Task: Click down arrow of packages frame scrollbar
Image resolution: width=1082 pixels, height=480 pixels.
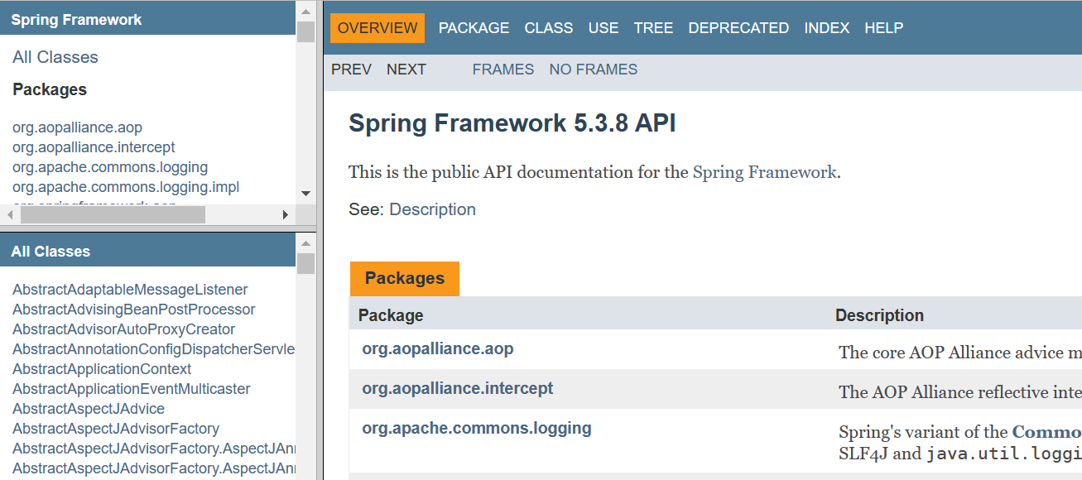Action: pyautogui.click(x=305, y=194)
